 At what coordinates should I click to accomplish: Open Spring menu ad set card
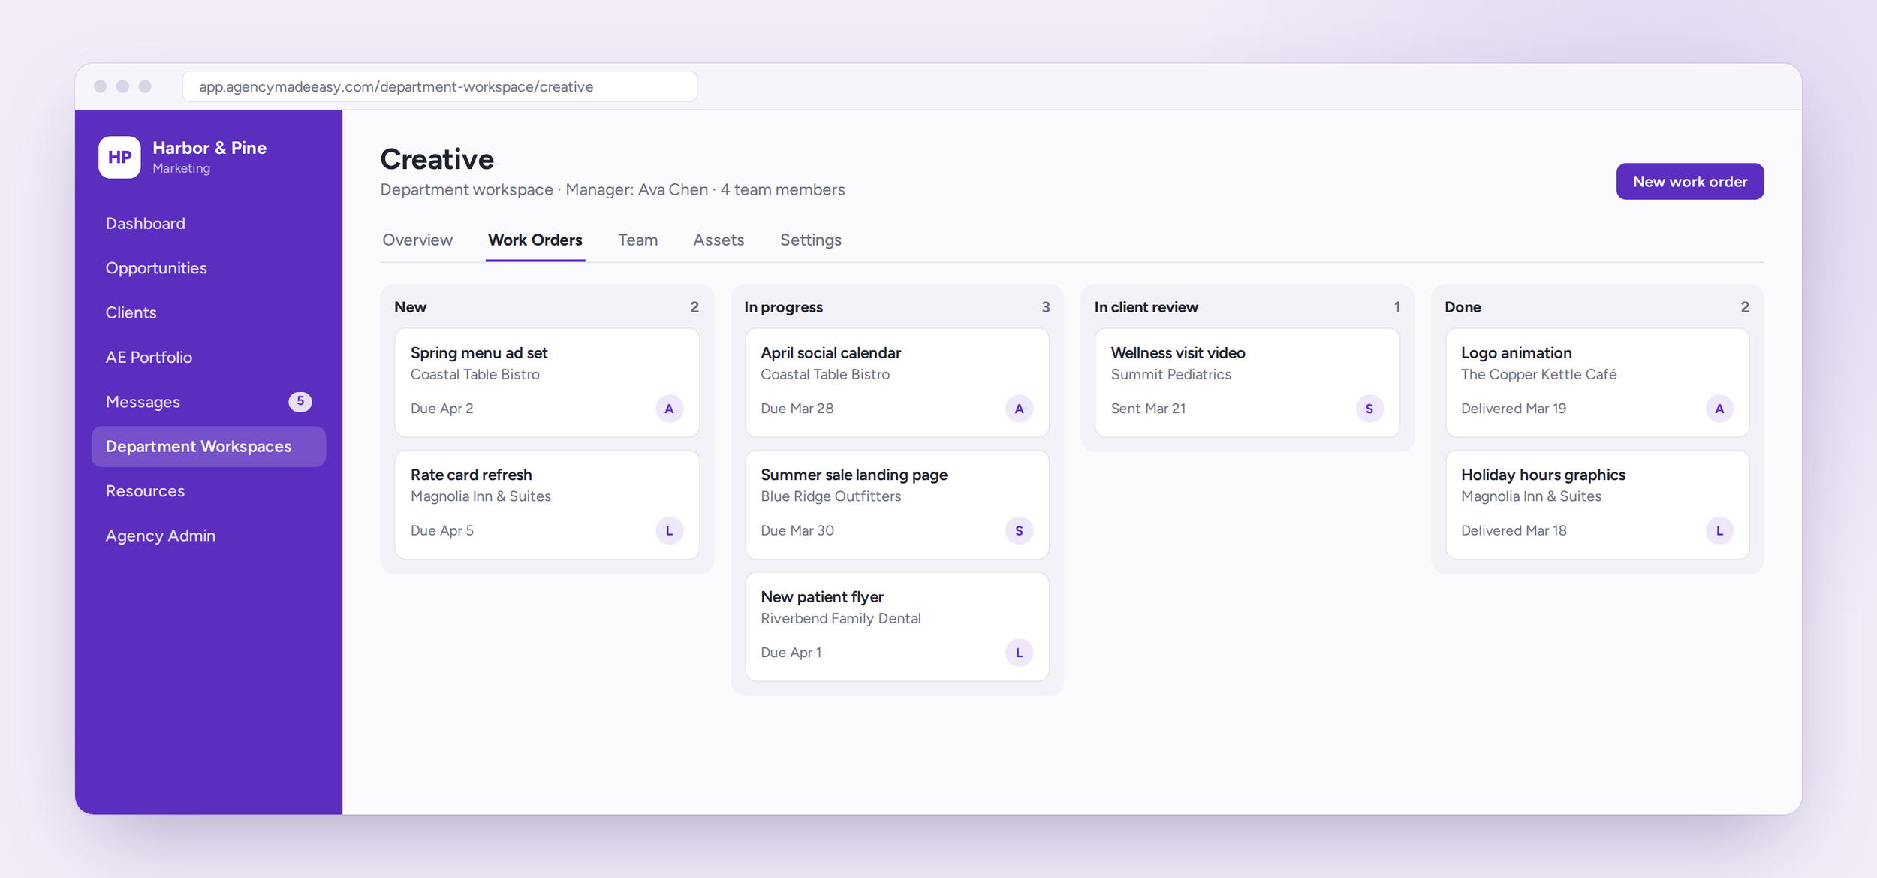click(x=547, y=382)
